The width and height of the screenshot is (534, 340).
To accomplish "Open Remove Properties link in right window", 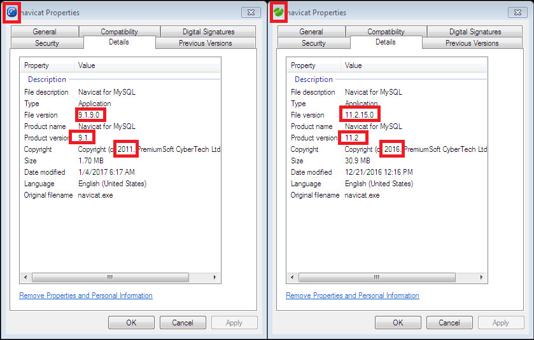I will [x=353, y=296].
